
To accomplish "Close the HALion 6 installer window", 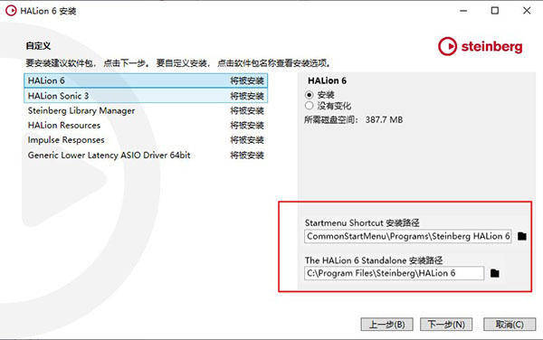I will click(527, 11).
